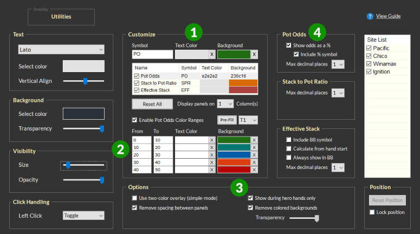Screen dimensions: 420x234
Task: Check the Lock position option
Action: tap(372, 212)
